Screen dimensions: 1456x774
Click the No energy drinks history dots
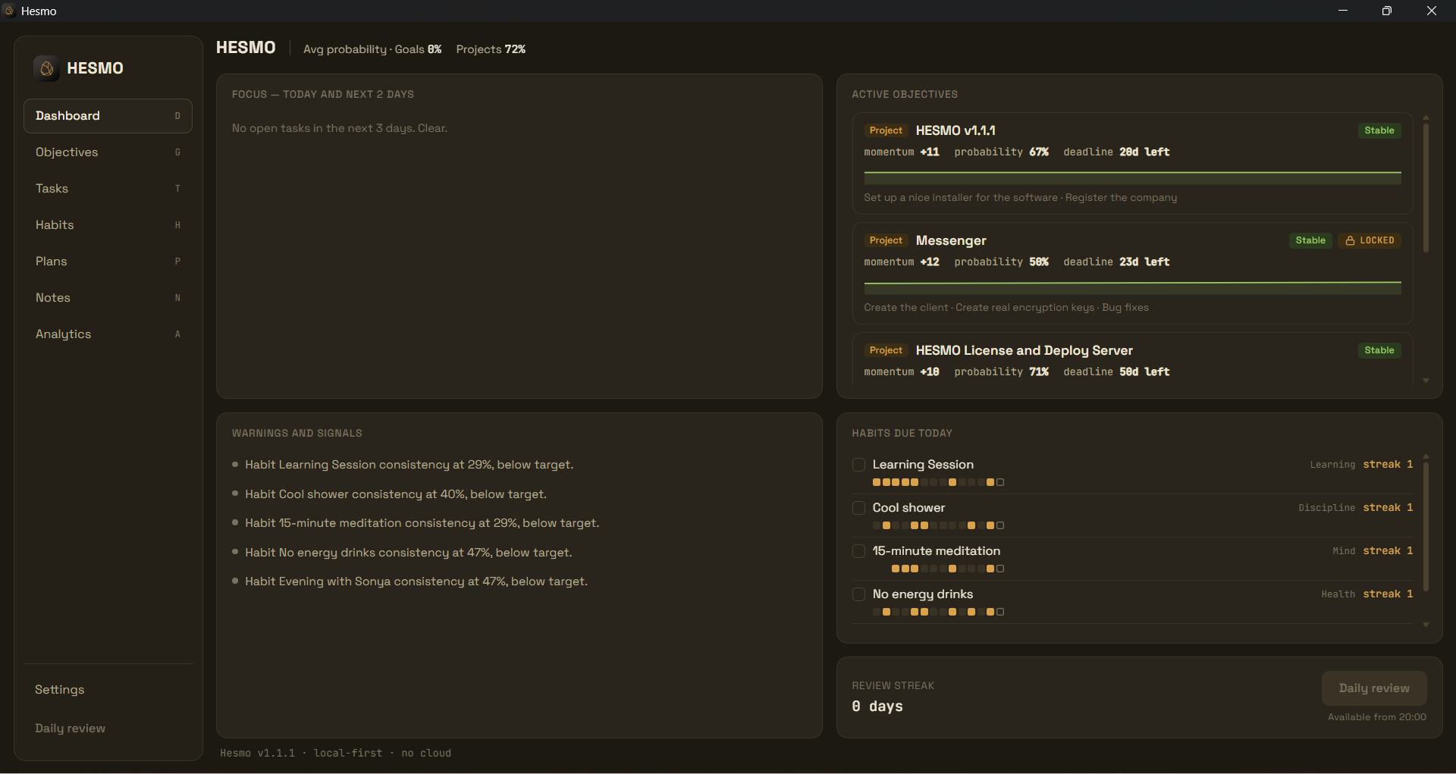tap(938, 613)
